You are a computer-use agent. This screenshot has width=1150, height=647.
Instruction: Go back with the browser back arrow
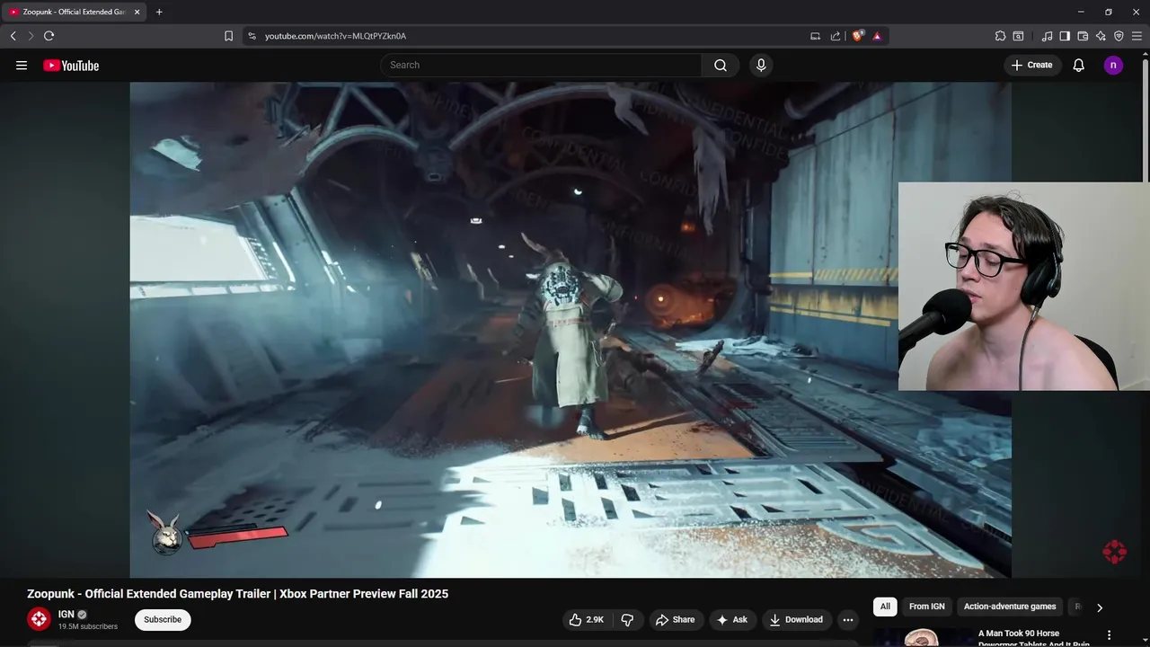point(13,36)
